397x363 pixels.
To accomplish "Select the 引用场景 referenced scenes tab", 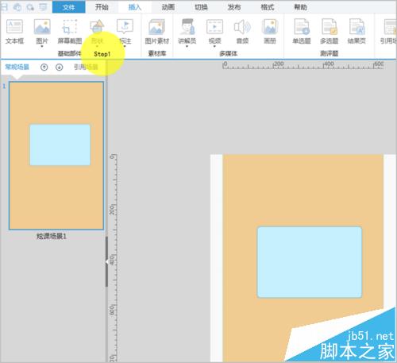I will point(86,67).
